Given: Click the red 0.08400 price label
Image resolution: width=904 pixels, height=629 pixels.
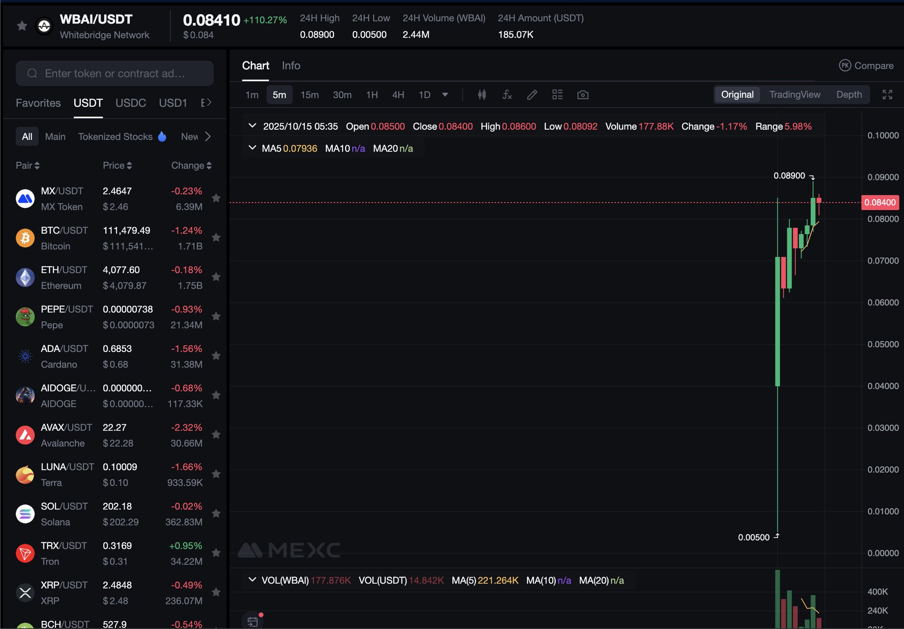Looking at the screenshot, I should pyautogui.click(x=880, y=202).
